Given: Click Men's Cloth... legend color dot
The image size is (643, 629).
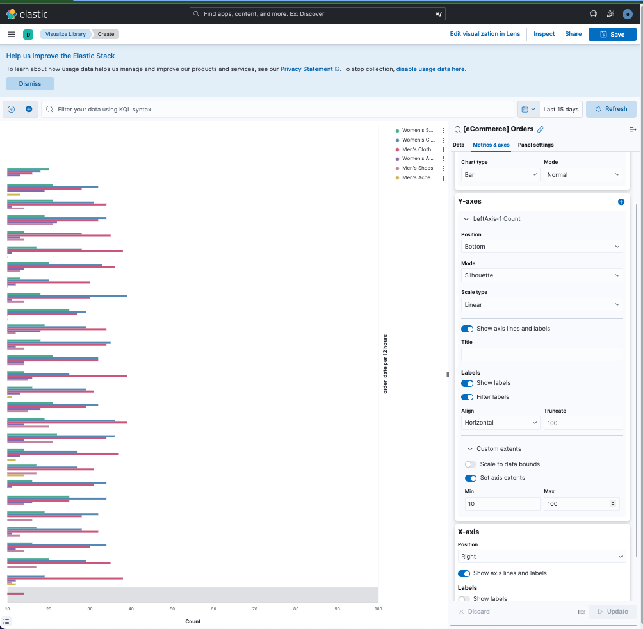Looking at the screenshot, I should click(397, 150).
